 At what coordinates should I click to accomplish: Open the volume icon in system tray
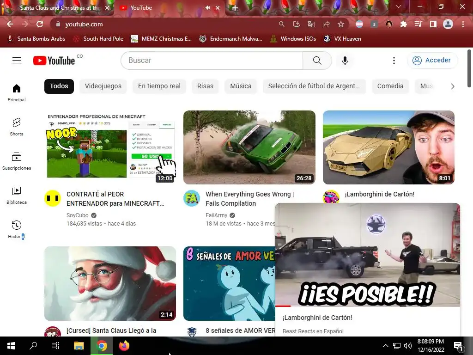[x=407, y=346]
